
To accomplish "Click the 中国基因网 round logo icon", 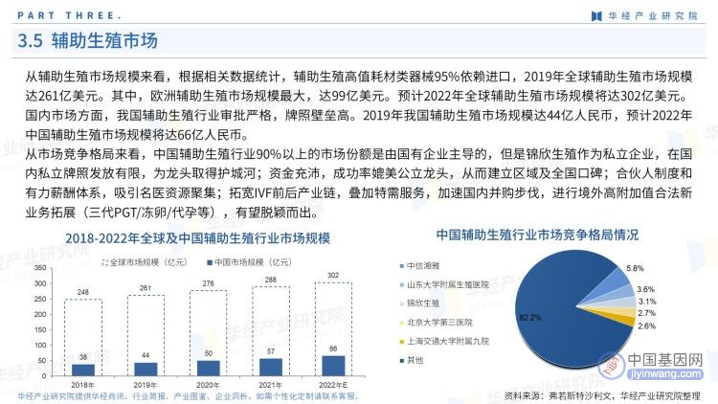I will coord(613,365).
